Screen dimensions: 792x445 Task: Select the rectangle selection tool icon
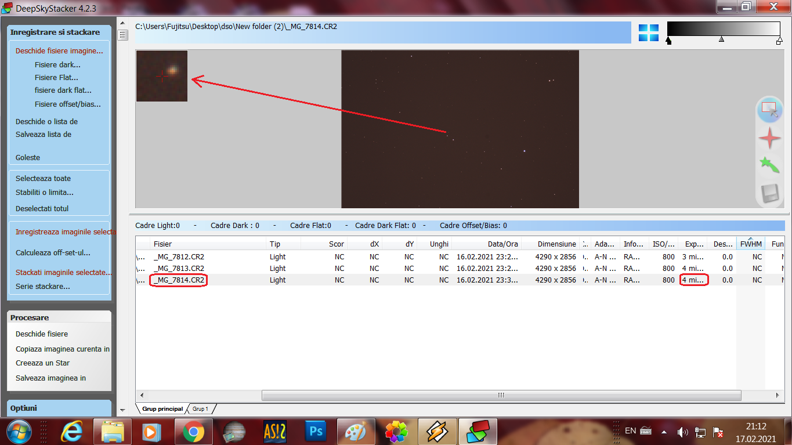point(769,109)
